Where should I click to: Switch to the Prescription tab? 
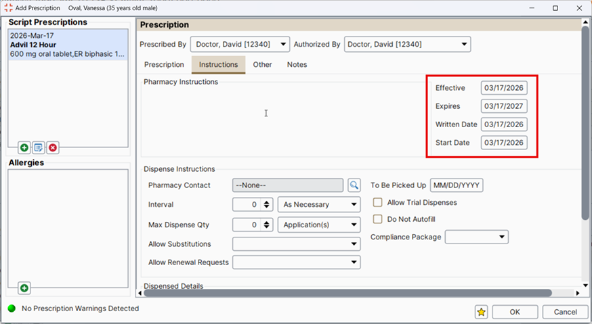click(164, 65)
